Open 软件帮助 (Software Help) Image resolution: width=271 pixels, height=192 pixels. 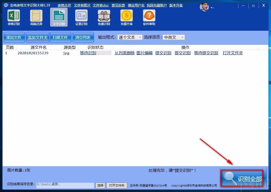tap(149, 17)
